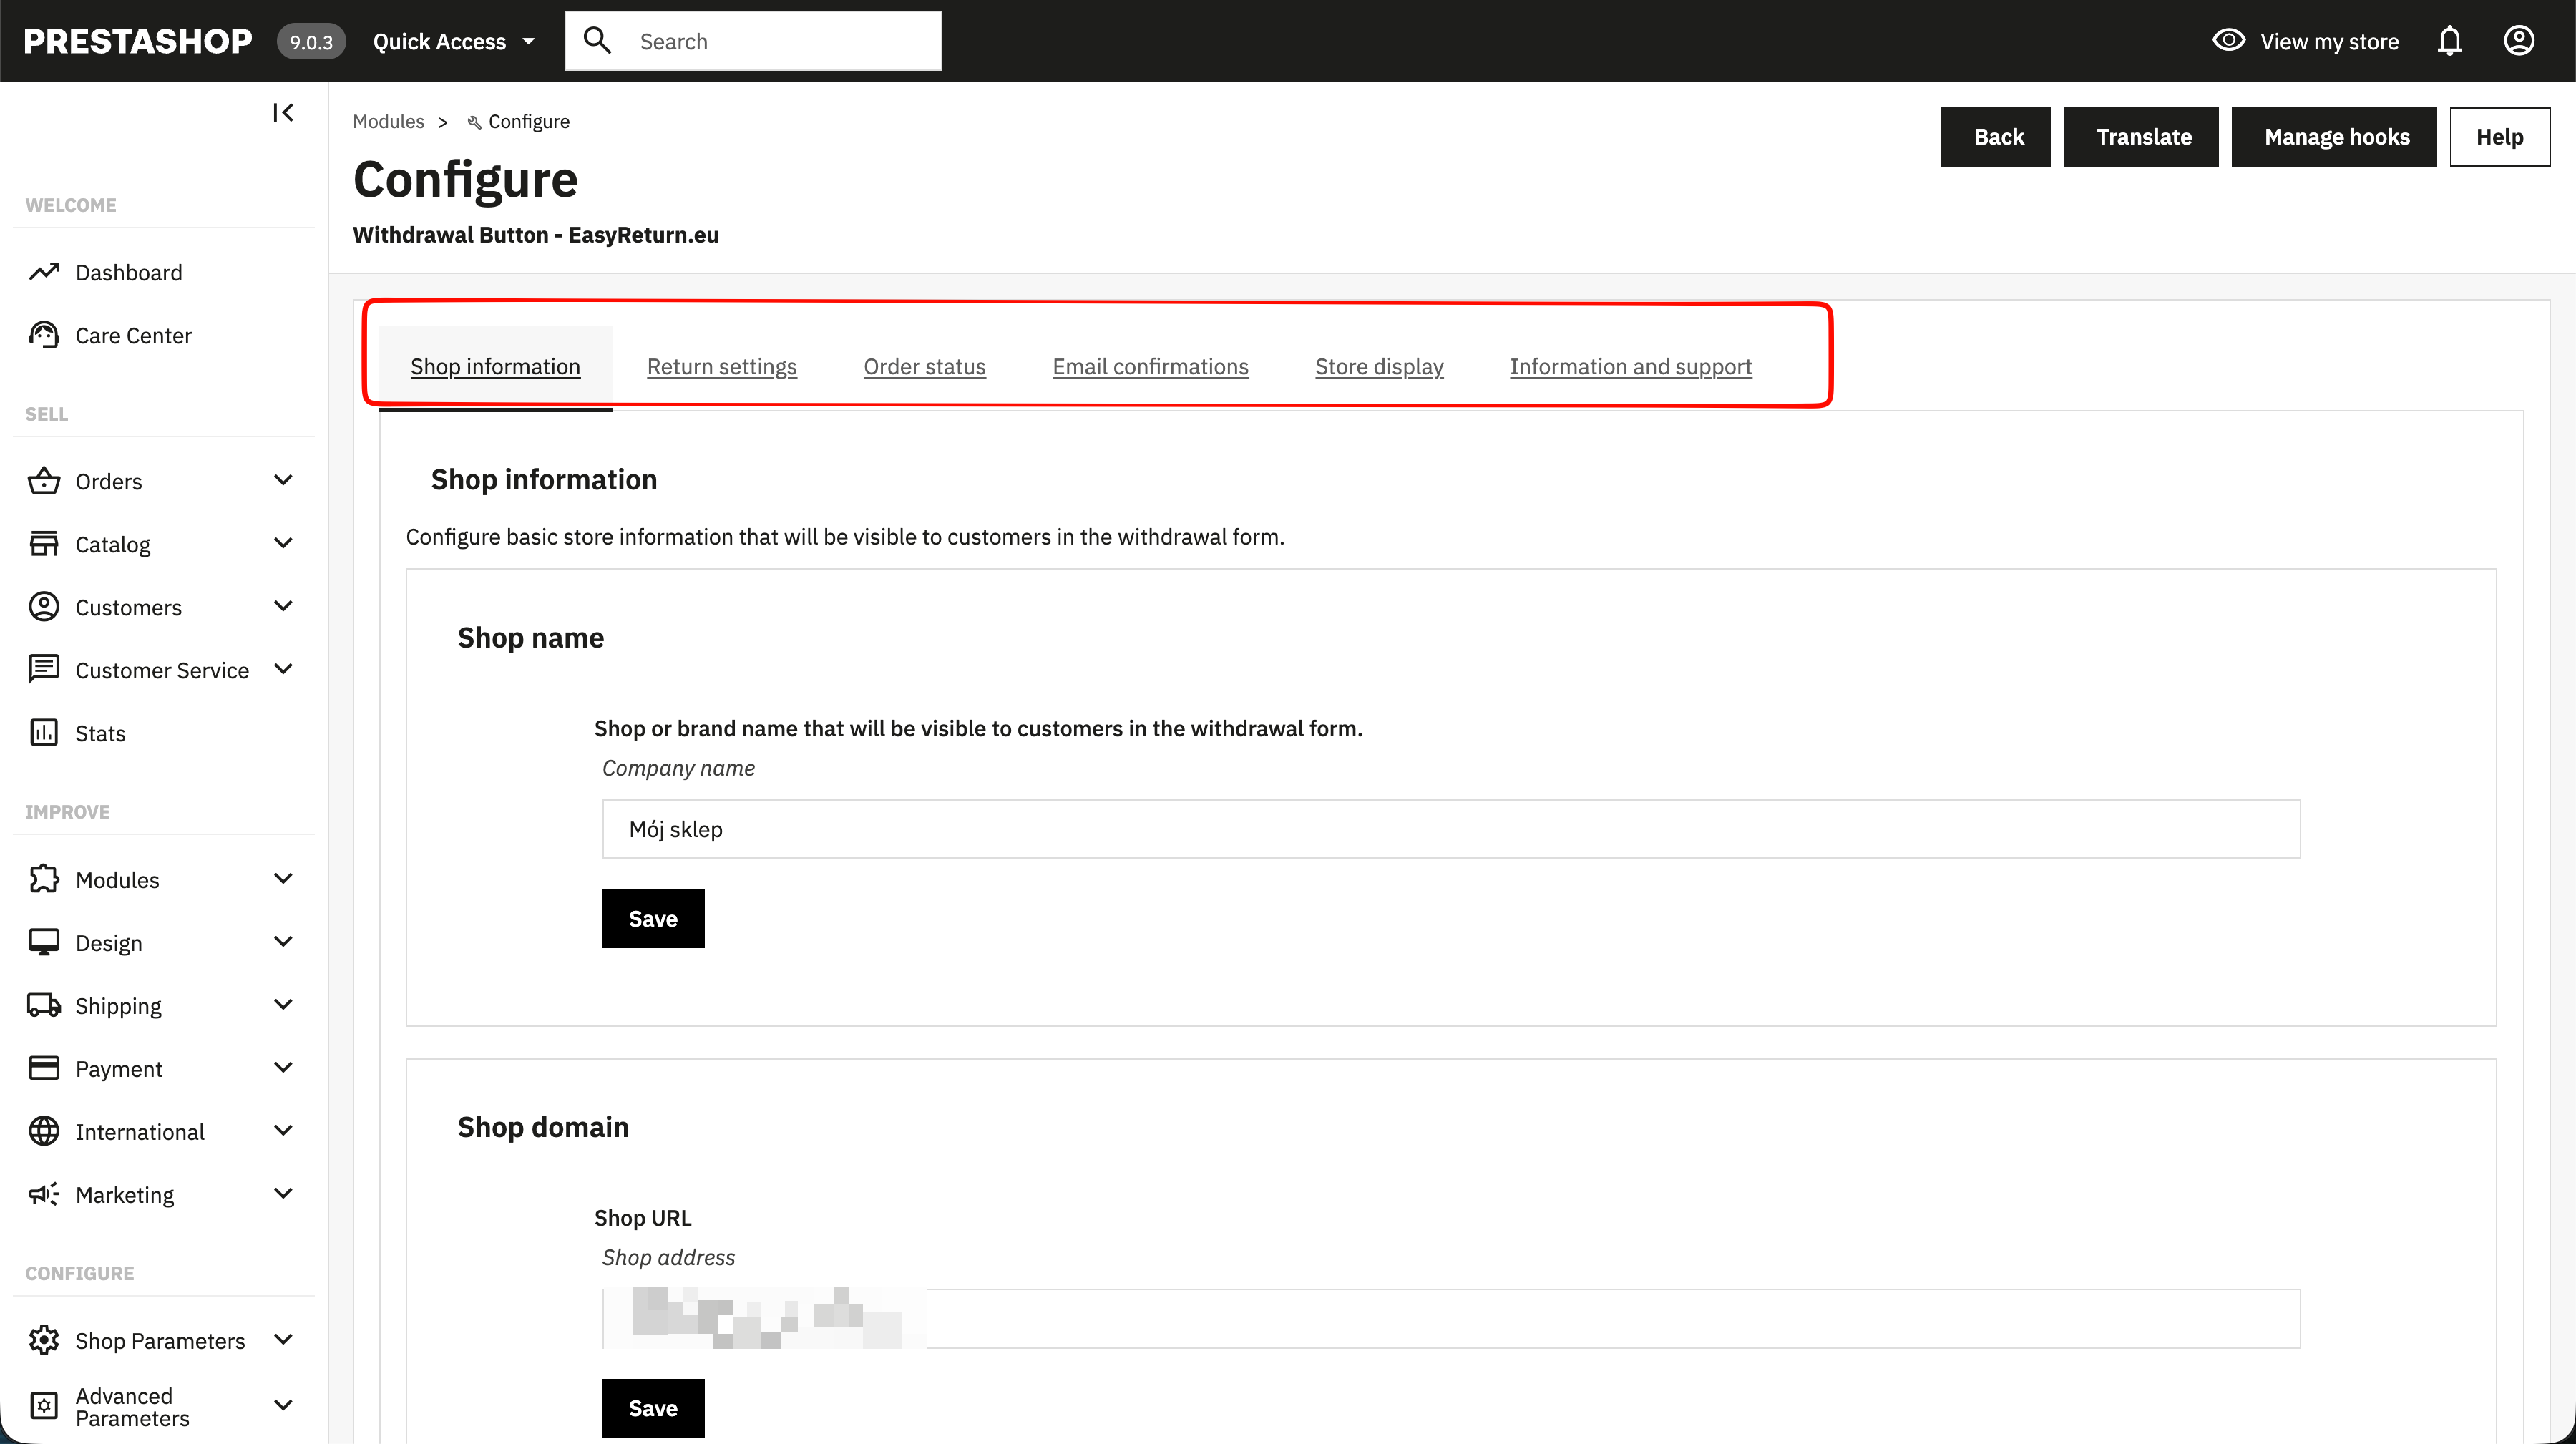The width and height of the screenshot is (2576, 1444).
Task: Click the Modules puzzle icon
Action: pos(44,879)
